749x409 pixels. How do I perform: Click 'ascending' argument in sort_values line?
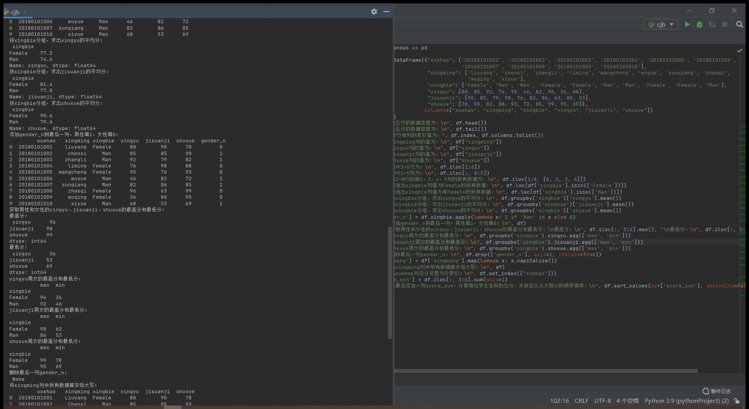pyautogui.click(x=720, y=286)
